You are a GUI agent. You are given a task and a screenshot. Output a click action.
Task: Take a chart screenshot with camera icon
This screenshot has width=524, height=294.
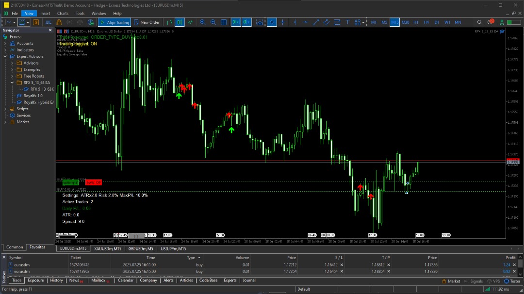point(259,22)
